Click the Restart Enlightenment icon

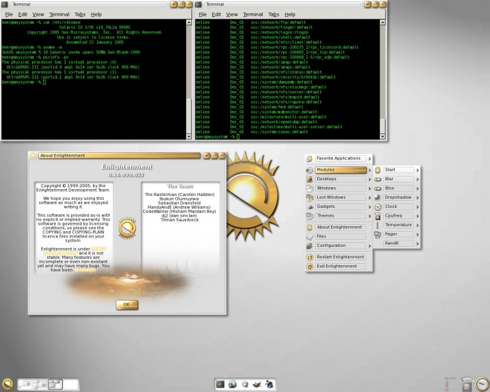pyautogui.click(x=309, y=258)
